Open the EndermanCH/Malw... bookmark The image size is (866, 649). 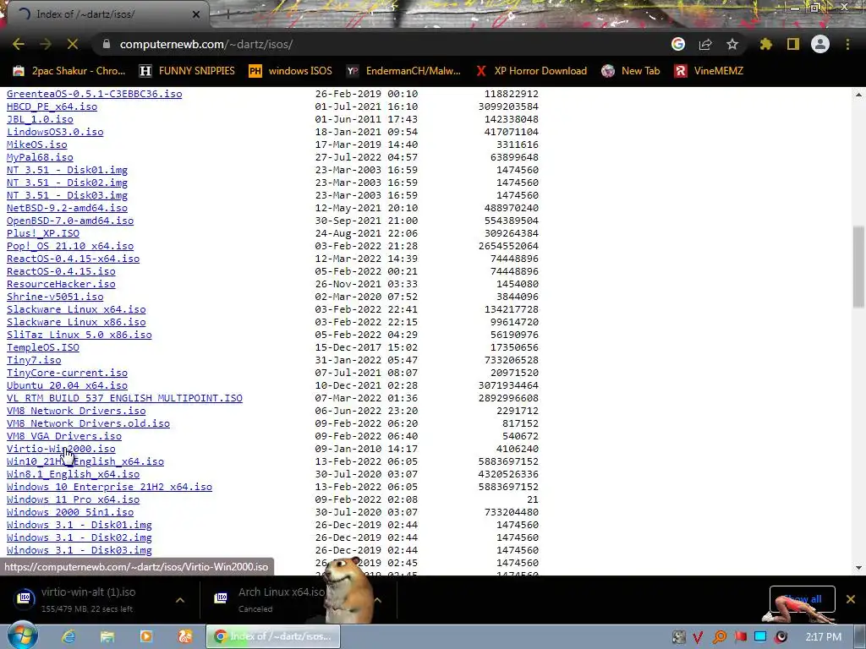point(403,71)
